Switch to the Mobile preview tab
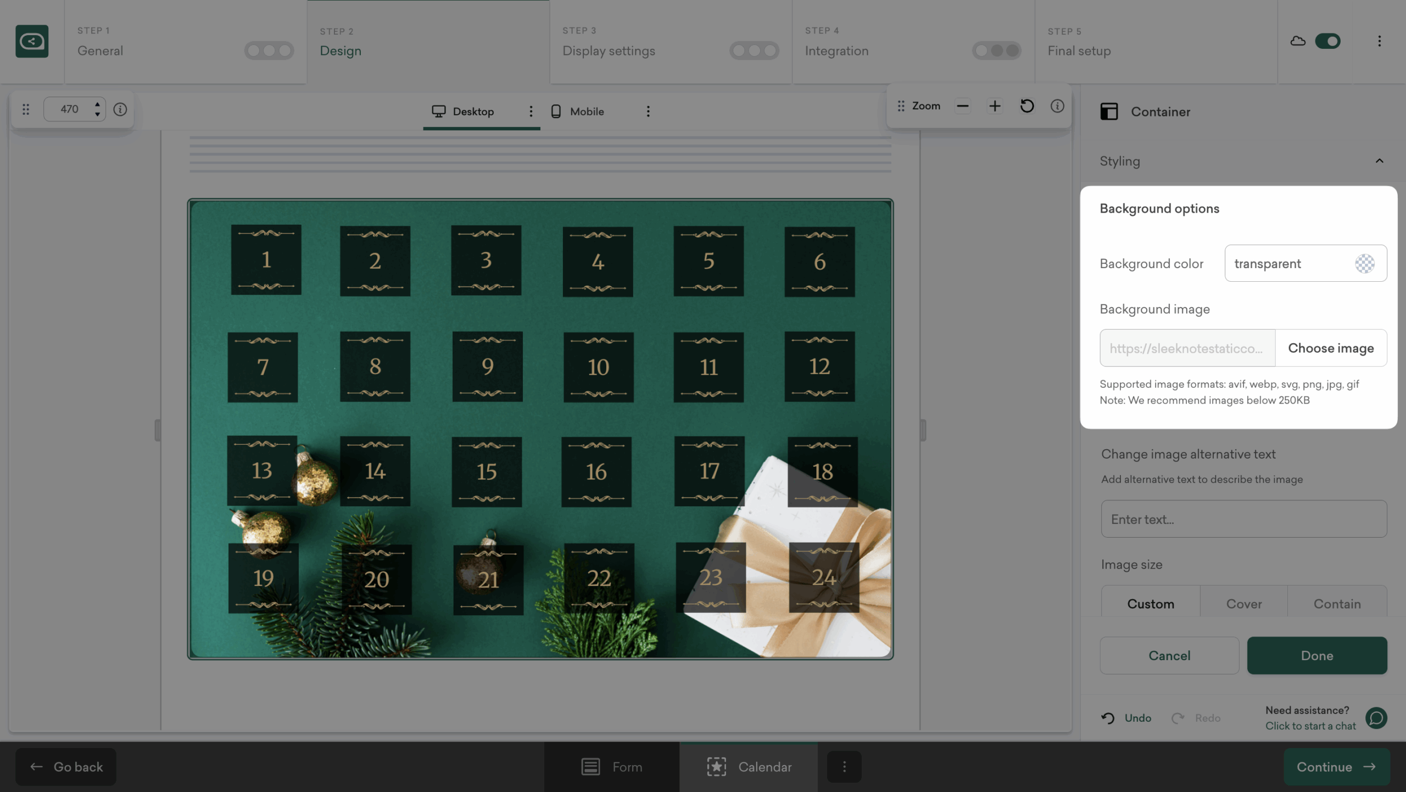This screenshot has width=1406, height=792. point(578,111)
